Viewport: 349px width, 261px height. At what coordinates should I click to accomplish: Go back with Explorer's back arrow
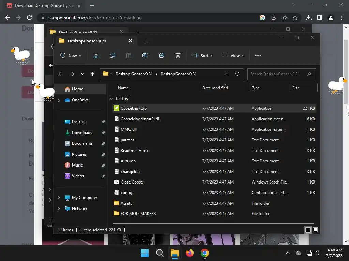coord(60,74)
